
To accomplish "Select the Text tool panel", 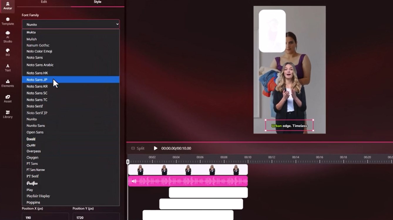I will click(x=7, y=68).
